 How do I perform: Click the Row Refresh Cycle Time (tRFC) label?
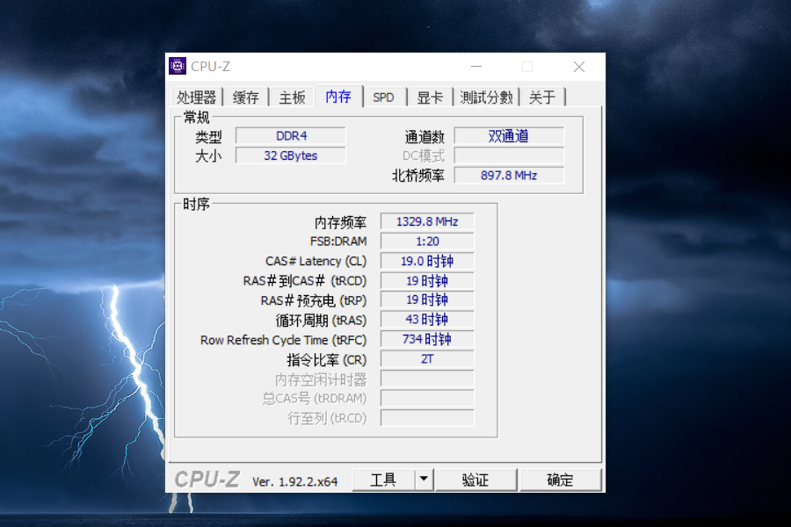[284, 340]
